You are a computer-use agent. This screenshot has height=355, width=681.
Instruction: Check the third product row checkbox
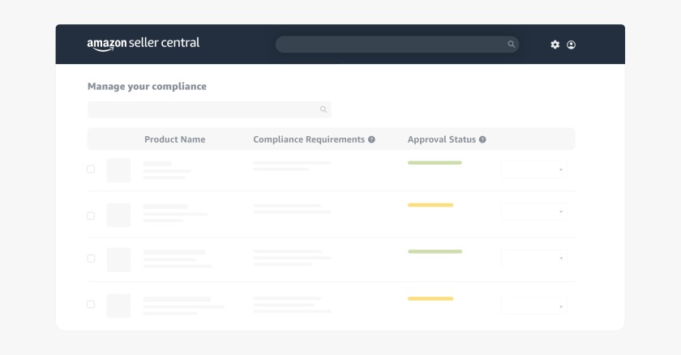(91, 259)
